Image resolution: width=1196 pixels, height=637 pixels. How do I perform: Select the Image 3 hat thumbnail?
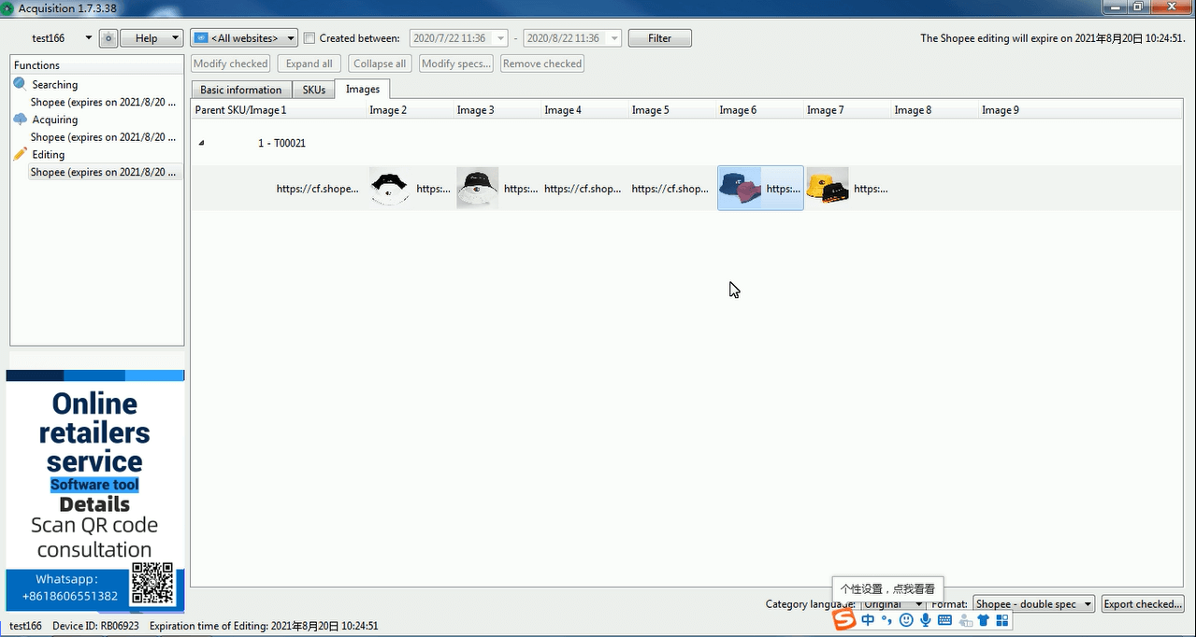pos(478,188)
